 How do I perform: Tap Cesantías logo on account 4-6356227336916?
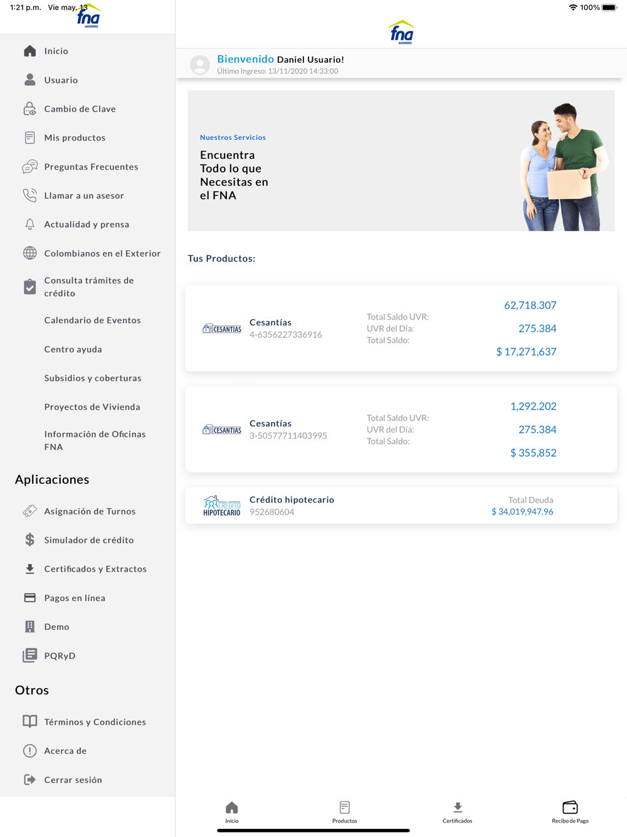point(222,328)
